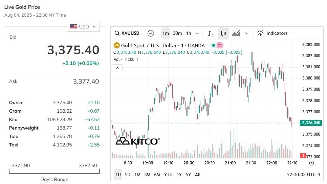Click the chart settings gear icon
Screen dimensions: 327x184
pyautogui.click(x=311, y=163)
